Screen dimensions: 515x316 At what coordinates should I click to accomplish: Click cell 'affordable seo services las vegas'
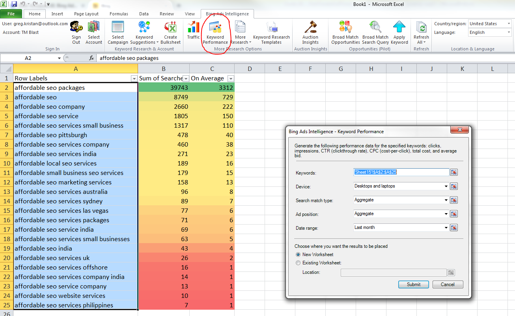76,211
